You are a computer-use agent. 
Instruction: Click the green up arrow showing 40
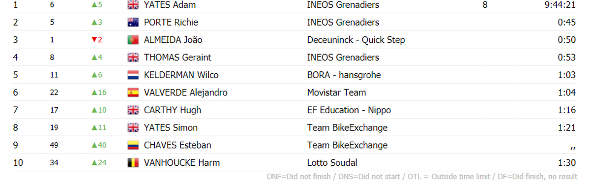coord(93,145)
